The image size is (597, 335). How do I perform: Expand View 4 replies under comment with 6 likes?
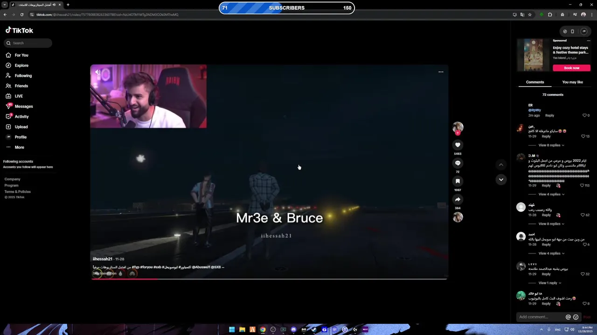[551, 254]
